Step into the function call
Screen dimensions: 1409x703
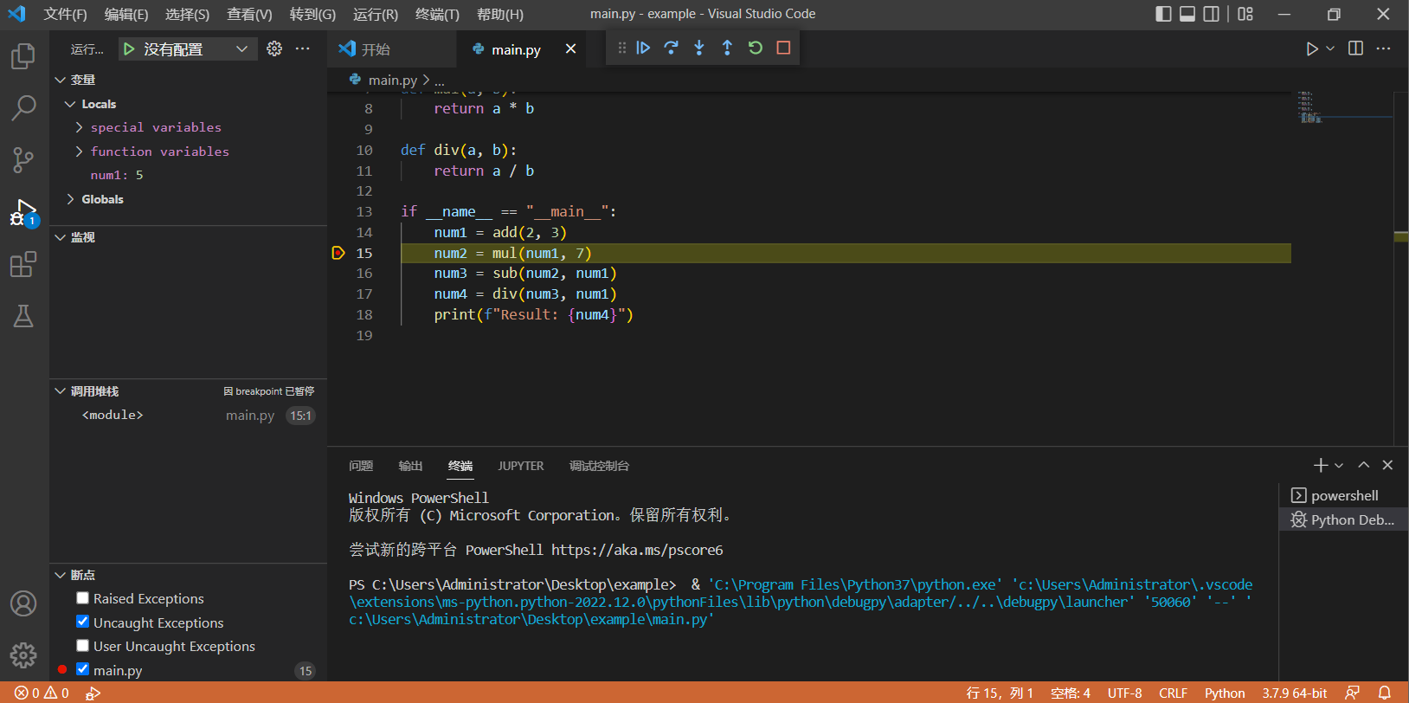(699, 48)
